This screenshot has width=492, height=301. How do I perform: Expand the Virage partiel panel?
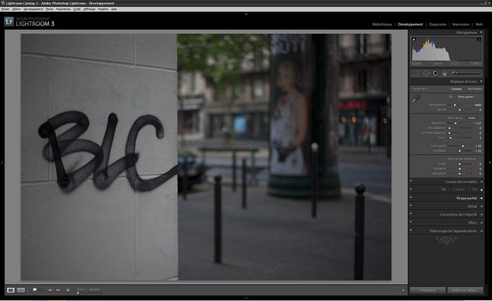[481, 198]
